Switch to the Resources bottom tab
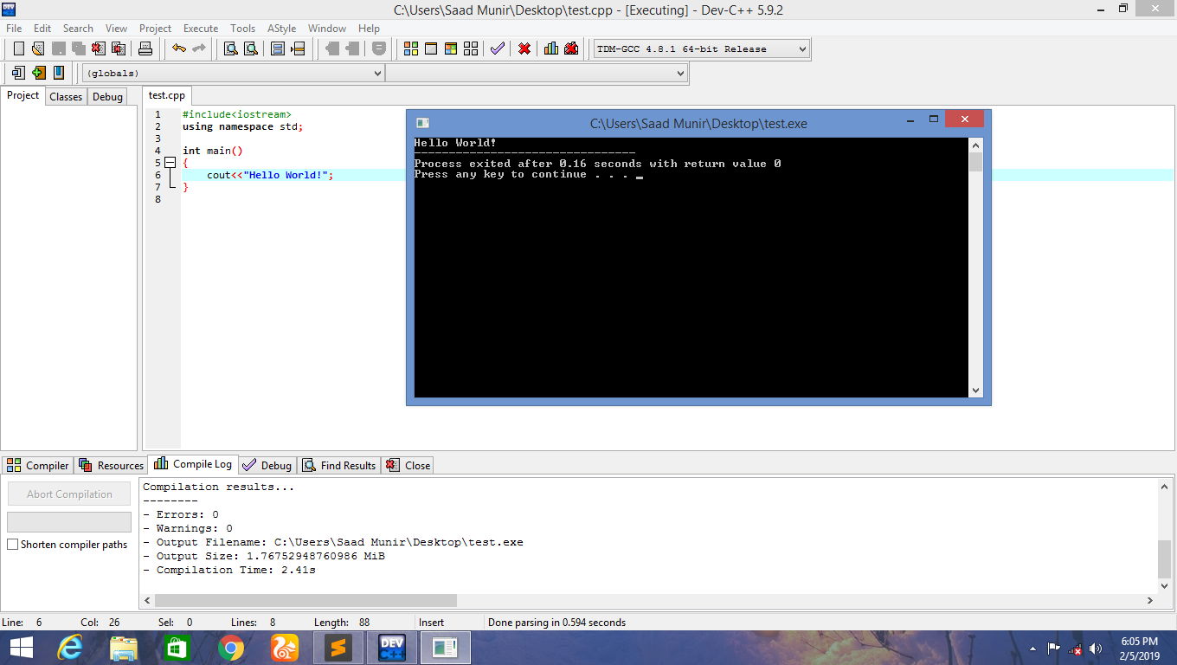The image size is (1177, 665). [112, 465]
